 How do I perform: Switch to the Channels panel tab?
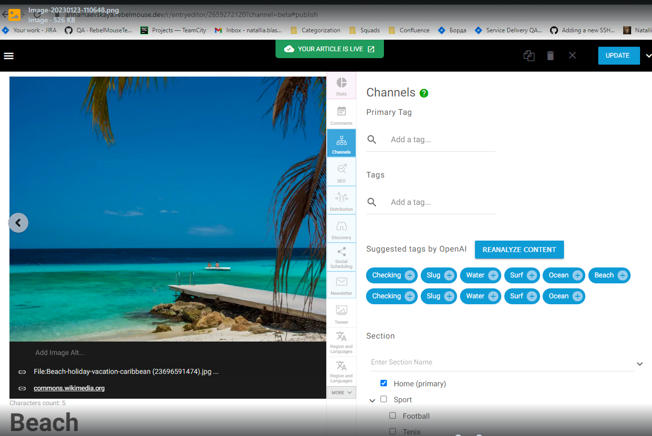pos(341,143)
